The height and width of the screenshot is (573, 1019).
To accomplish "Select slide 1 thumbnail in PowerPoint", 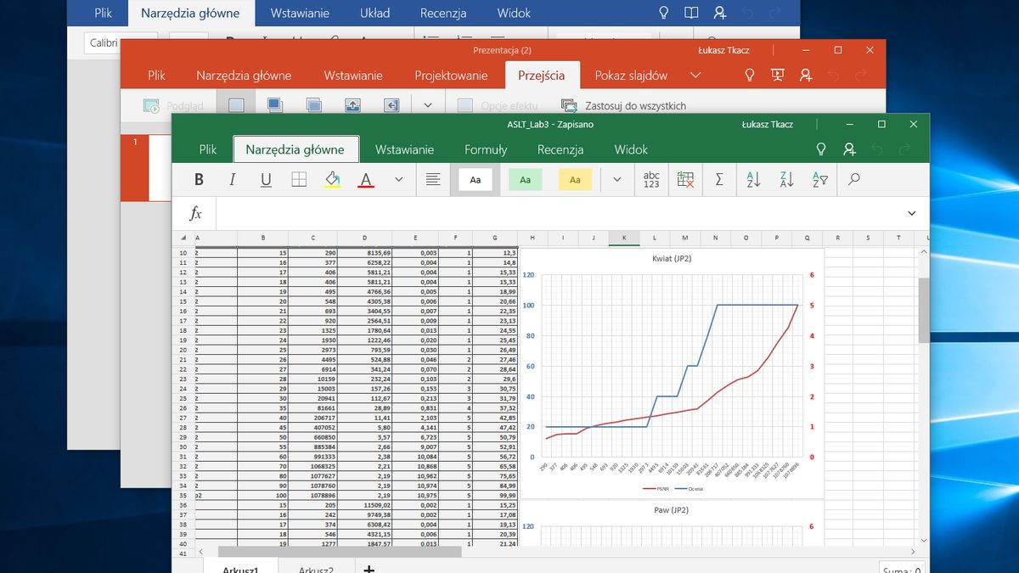I will pyautogui.click(x=160, y=168).
